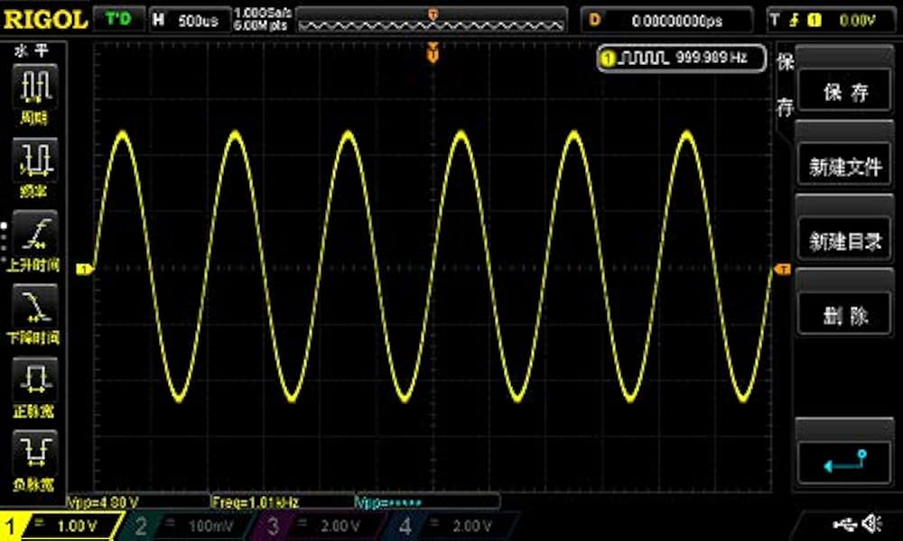Click the rising edge trigger icon in header

[794, 20]
